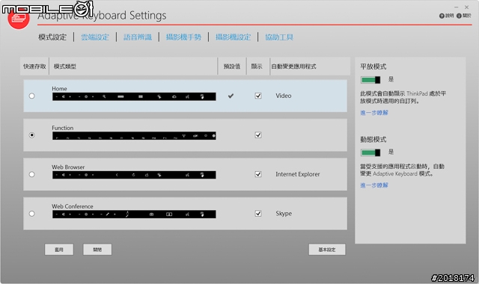Click the snipping tool icon in Home strip

(x=159, y=96)
